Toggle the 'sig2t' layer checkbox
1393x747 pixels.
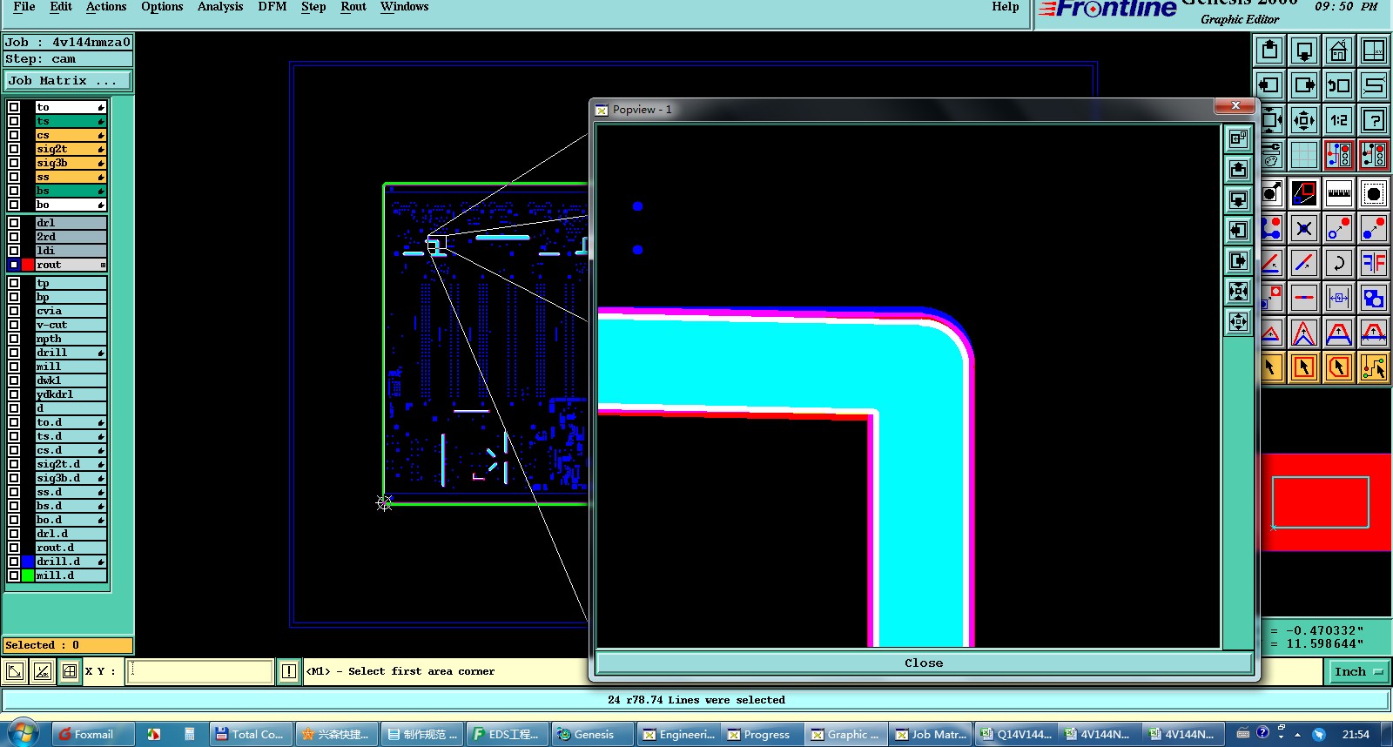click(14, 149)
